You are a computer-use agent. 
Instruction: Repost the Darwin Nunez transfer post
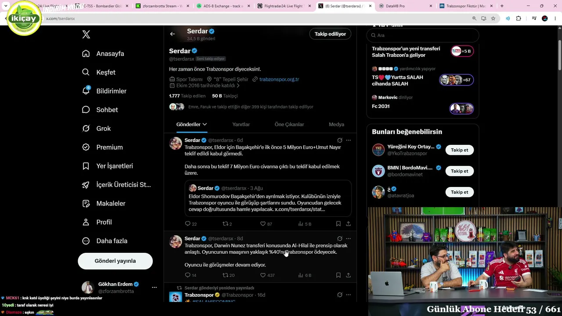228,275
